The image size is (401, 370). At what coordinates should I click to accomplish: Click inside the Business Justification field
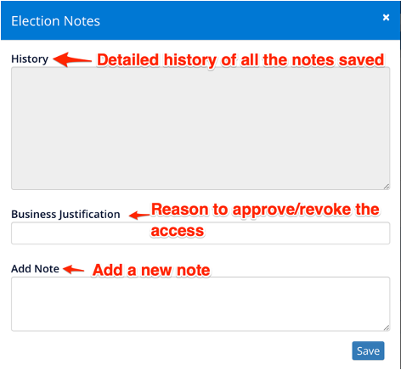coord(200,233)
